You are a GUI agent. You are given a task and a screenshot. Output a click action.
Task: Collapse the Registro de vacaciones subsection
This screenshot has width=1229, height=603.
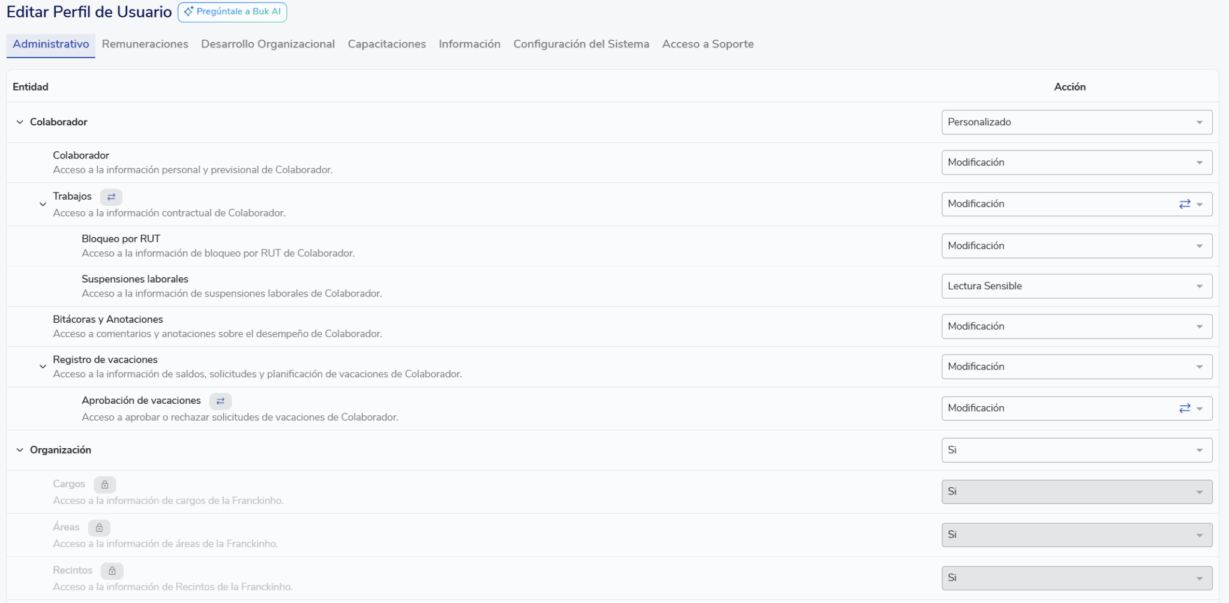tap(43, 366)
